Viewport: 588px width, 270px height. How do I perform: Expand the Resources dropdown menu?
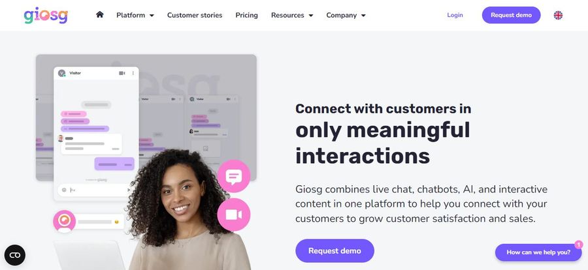[292, 16]
